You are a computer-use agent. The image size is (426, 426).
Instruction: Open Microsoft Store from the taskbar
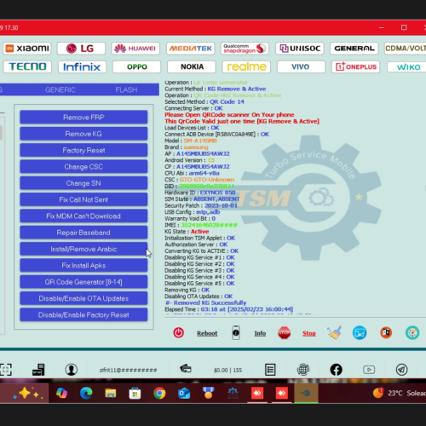pos(135,394)
